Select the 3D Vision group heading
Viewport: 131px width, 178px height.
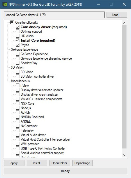coord(17,67)
